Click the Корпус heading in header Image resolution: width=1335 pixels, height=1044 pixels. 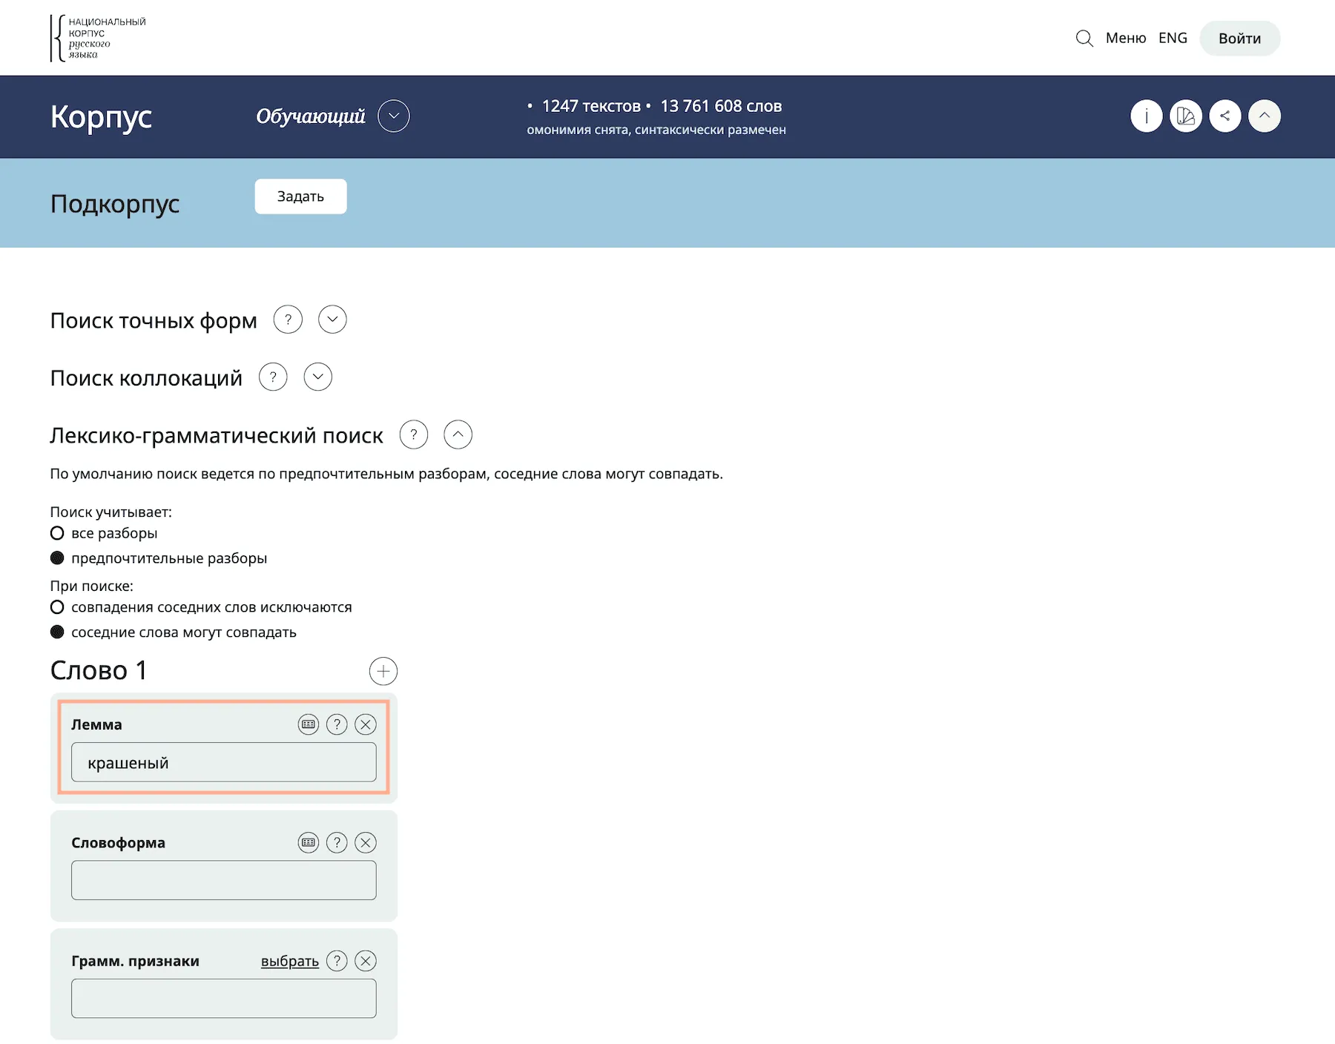tap(101, 117)
